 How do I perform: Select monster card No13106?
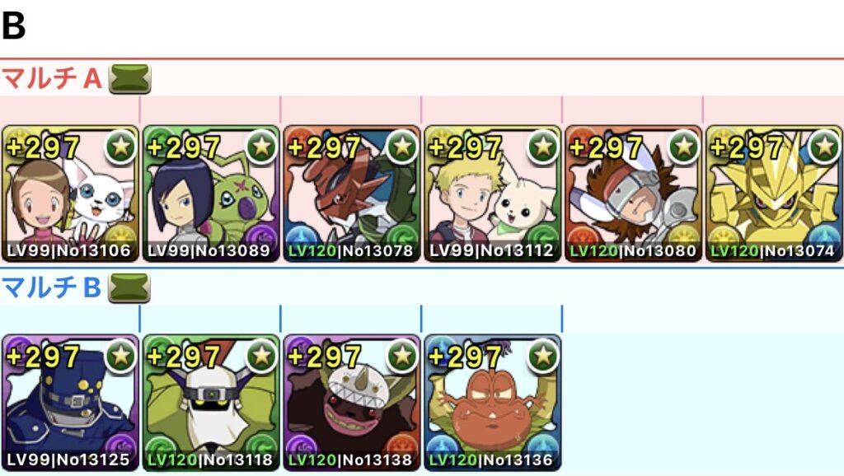coord(70,194)
